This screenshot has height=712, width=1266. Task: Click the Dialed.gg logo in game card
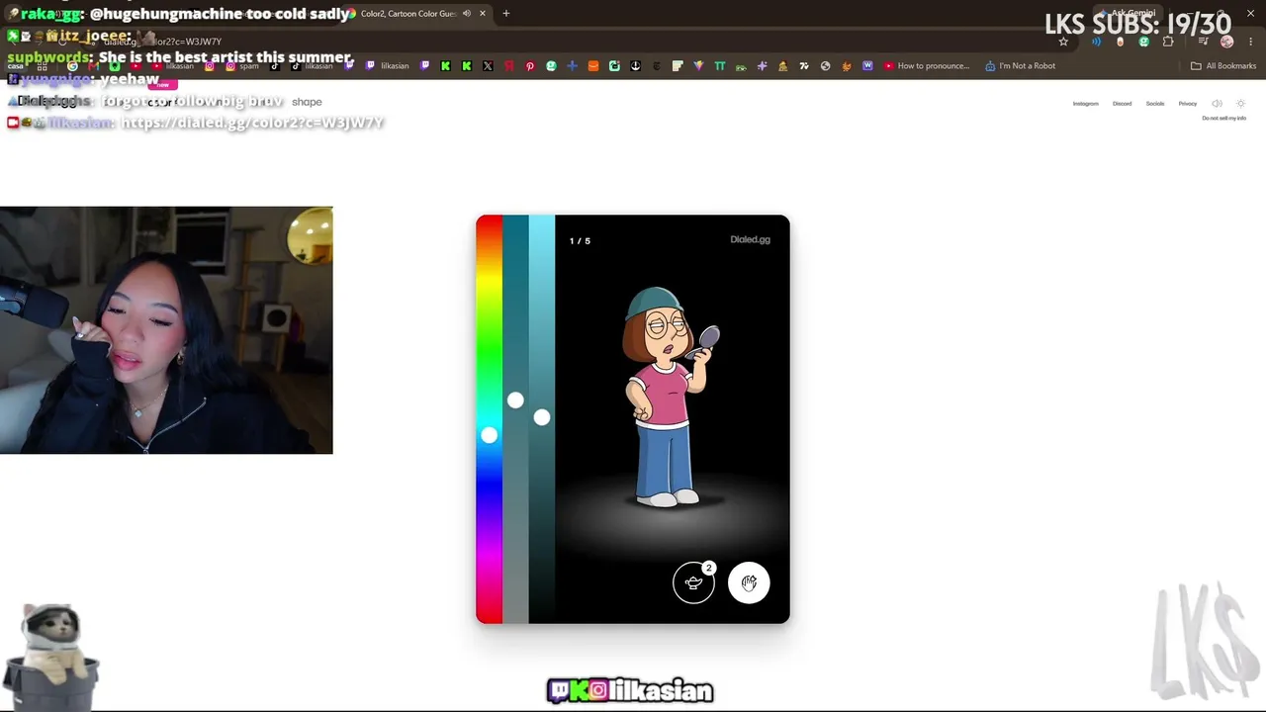(750, 239)
